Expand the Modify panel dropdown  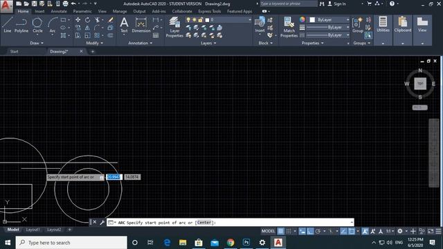(95, 43)
